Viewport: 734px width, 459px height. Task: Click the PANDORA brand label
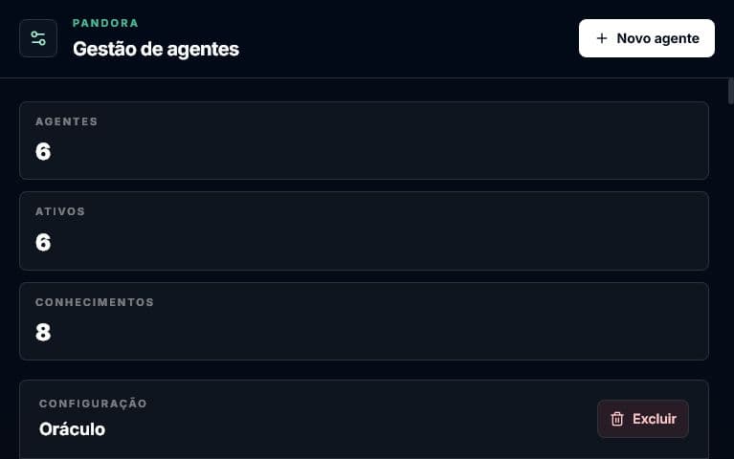105,23
